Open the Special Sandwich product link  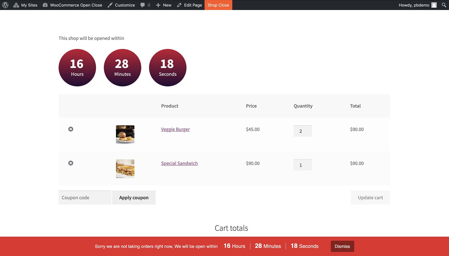point(179,163)
